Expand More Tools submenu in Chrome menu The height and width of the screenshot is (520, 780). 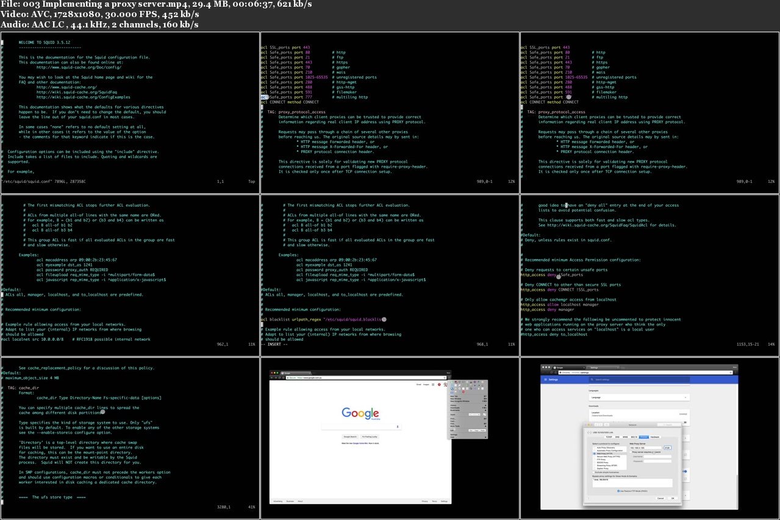[468, 426]
